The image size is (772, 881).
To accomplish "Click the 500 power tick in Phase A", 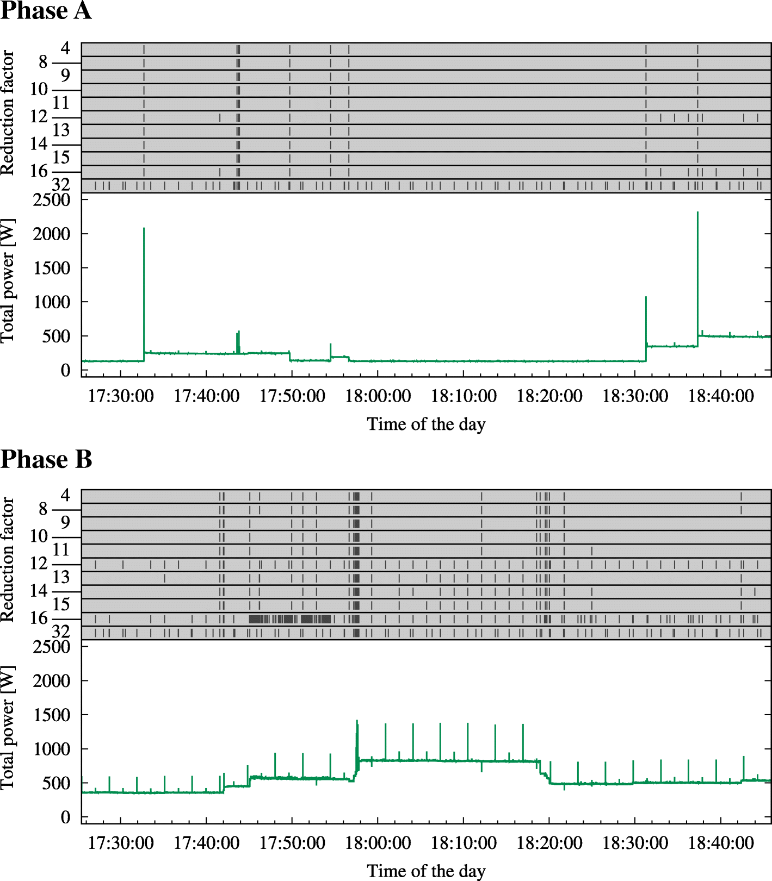I will coord(56,336).
